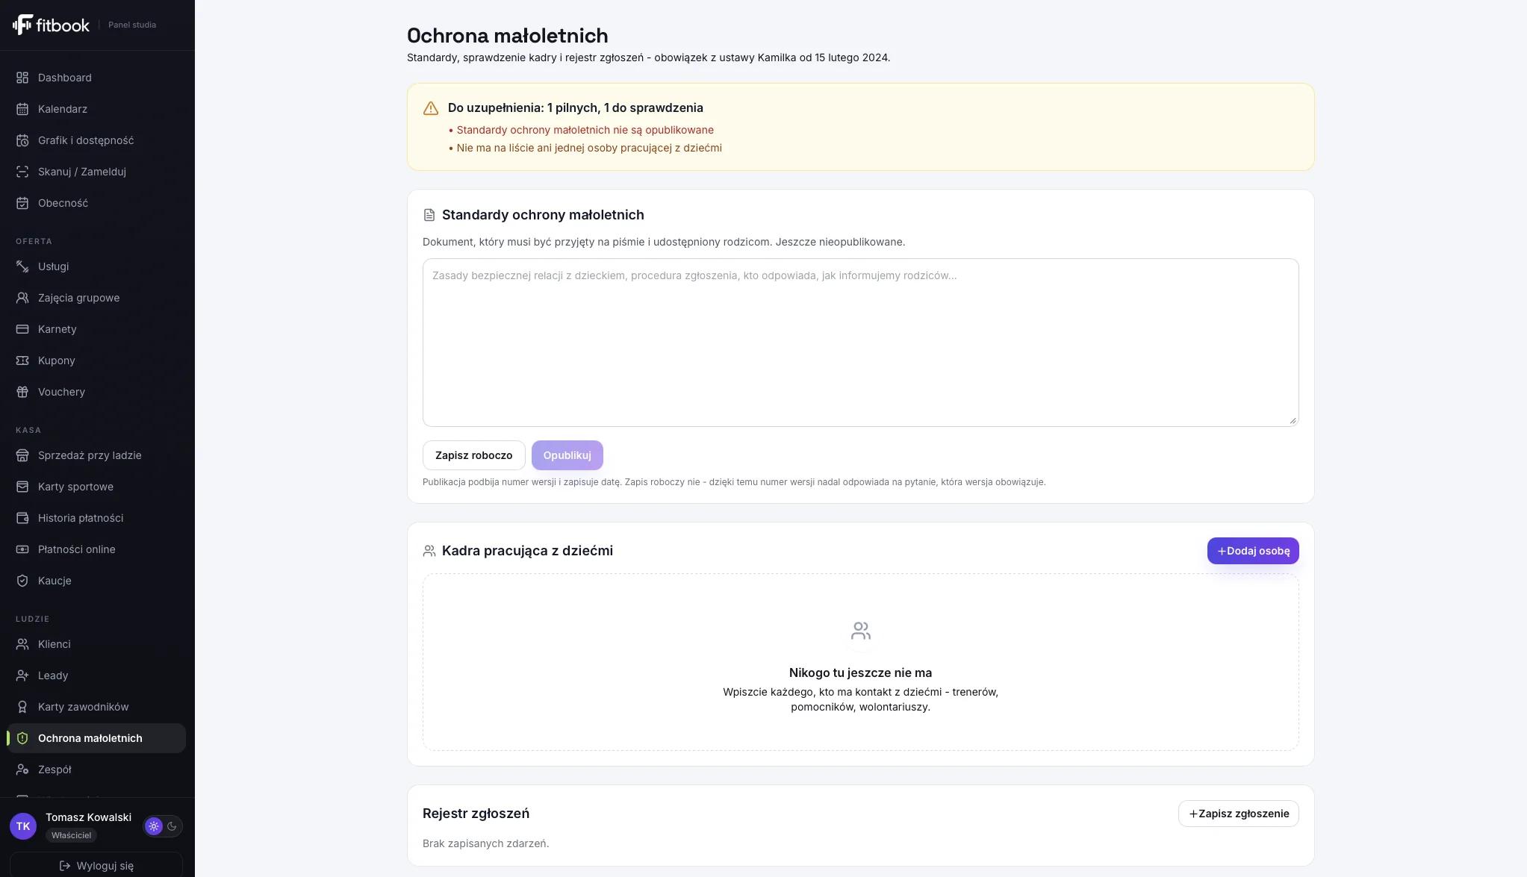The width and height of the screenshot is (1527, 877).
Task: Click the Usługi dumbbell icon
Action: tap(22, 266)
